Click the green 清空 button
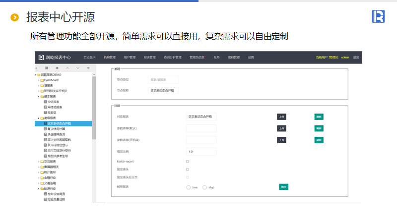Viewport: 397px width, 223px height. (x=284, y=187)
